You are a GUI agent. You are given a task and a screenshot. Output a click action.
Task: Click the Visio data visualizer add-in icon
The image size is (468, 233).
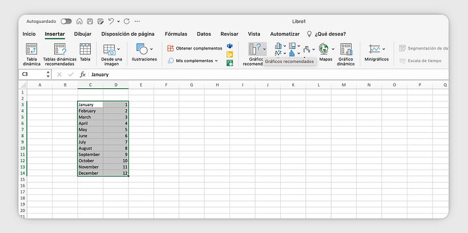click(x=229, y=46)
